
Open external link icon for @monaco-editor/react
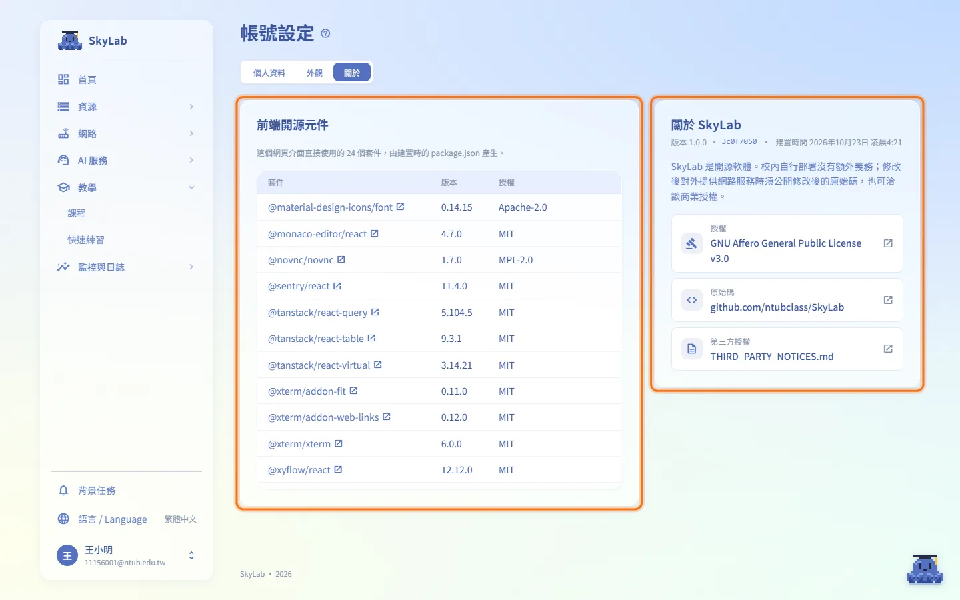point(375,233)
